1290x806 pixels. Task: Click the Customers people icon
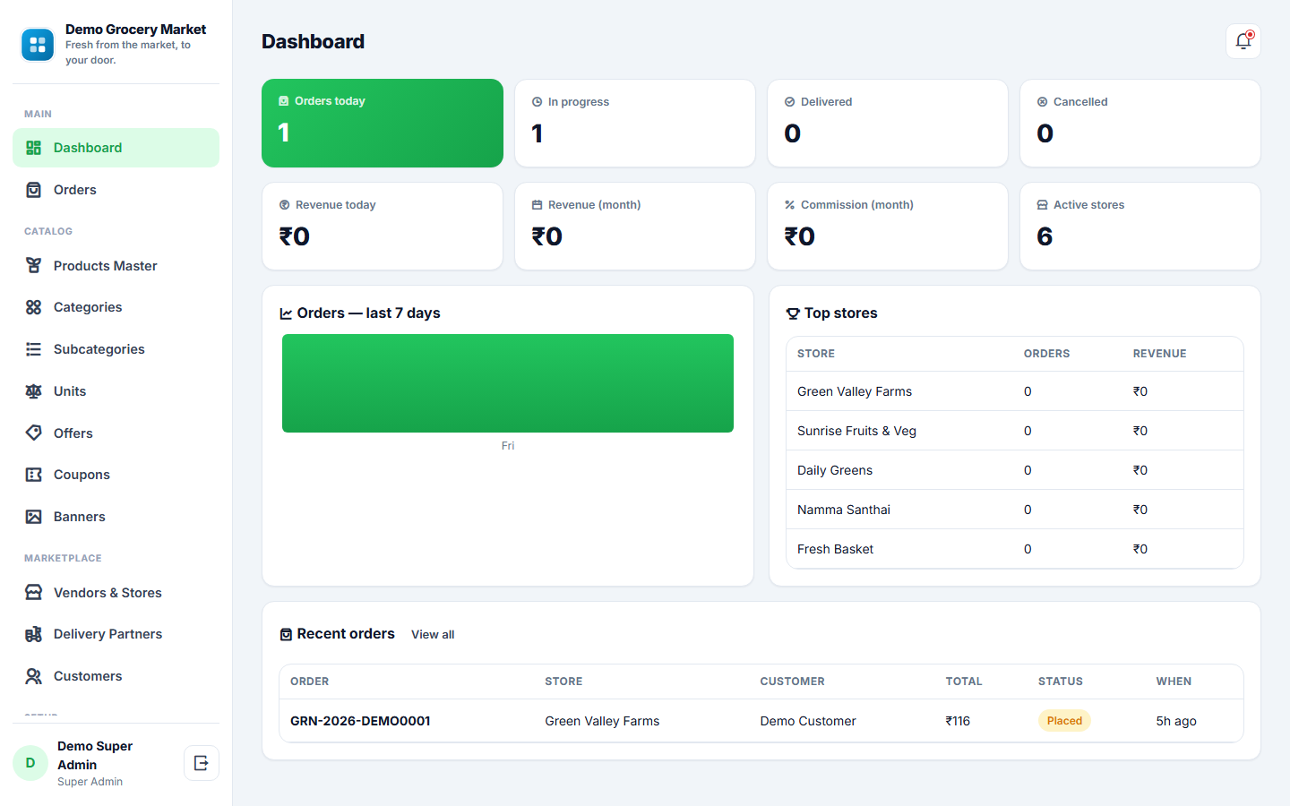click(34, 676)
